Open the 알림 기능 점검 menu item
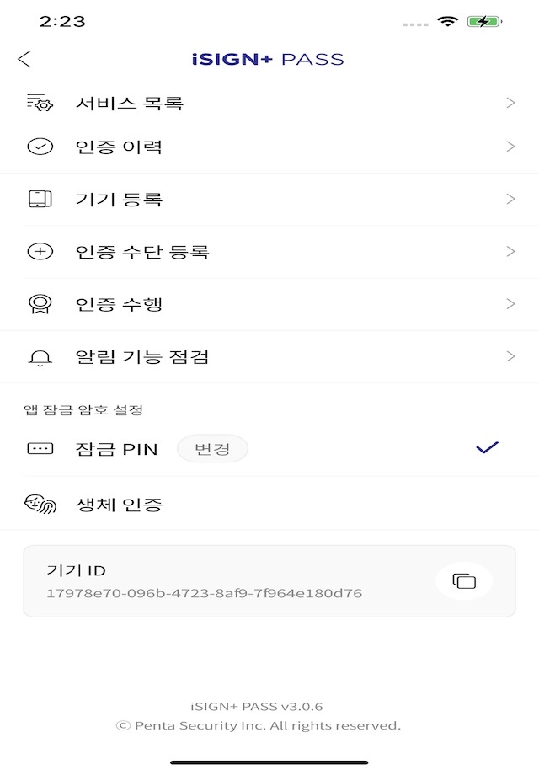 (x=142, y=357)
